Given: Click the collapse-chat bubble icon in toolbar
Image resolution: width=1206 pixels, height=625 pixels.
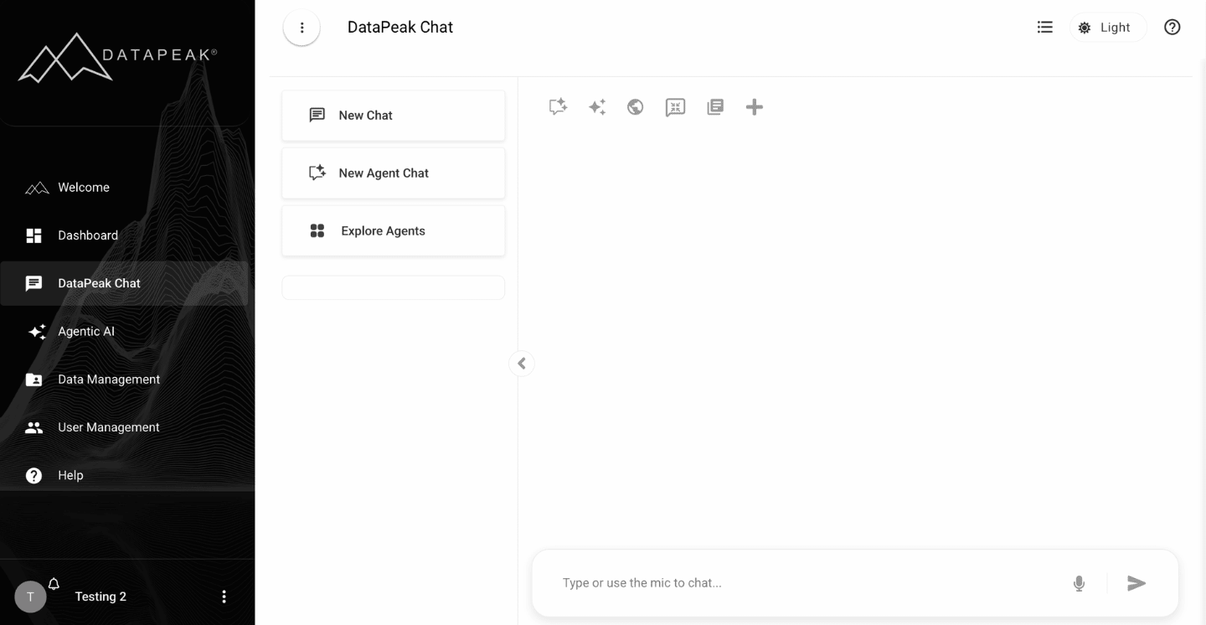Looking at the screenshot, I should 675,107.
